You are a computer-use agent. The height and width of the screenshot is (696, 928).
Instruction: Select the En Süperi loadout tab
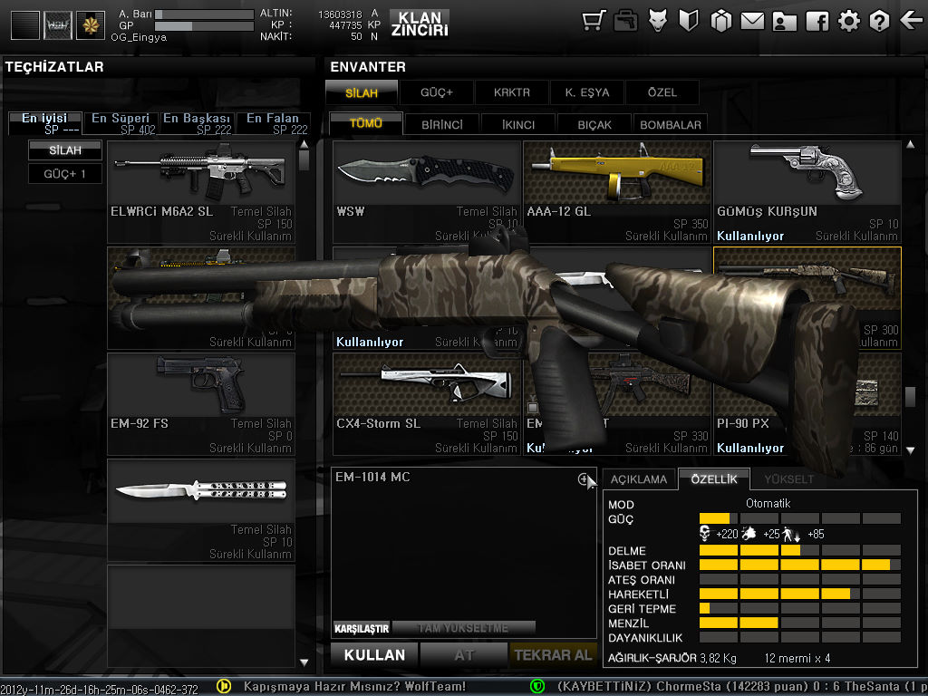[x=121, y=123]
